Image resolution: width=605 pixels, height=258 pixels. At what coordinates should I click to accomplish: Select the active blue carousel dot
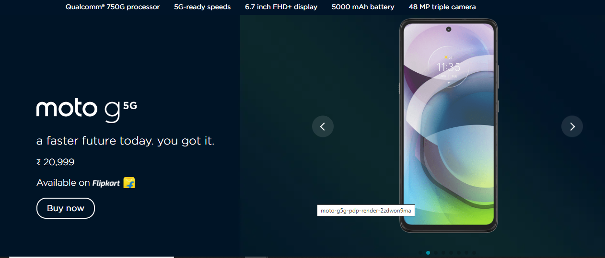click(428, 253)
